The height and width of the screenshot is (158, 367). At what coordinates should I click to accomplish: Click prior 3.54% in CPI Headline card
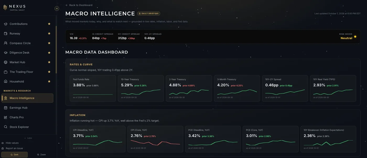coord(91,136)
